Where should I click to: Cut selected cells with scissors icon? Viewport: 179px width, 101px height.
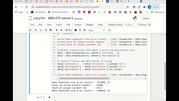[41, 30]
